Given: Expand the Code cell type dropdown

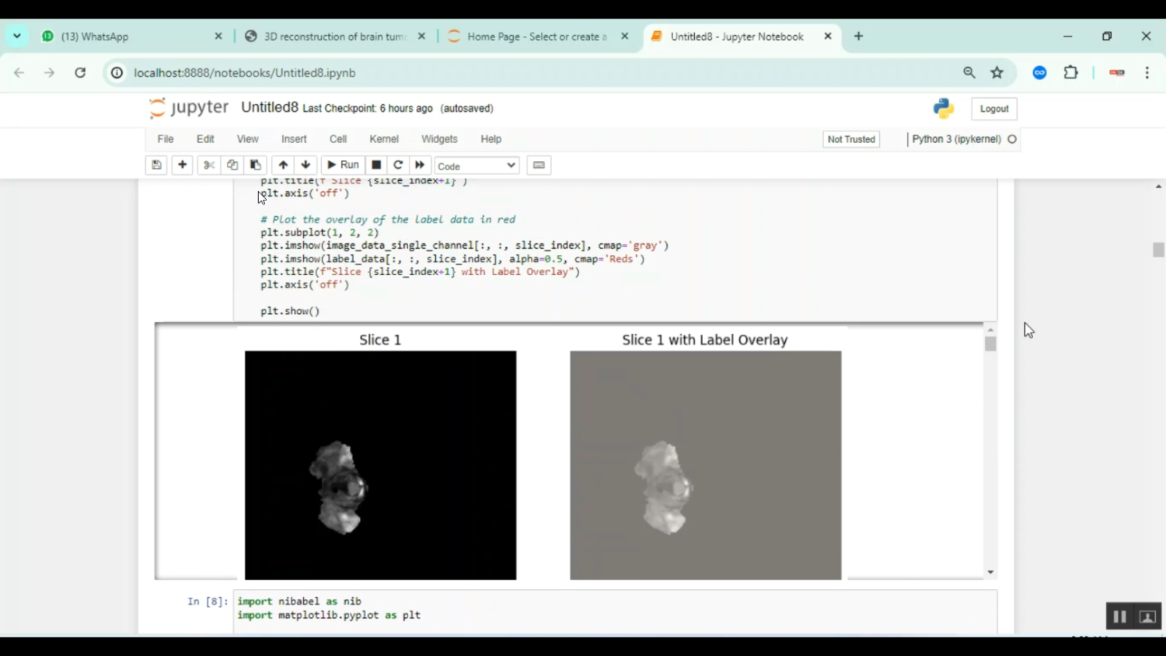Looking at the screenshot, I should (x=477, y=166).
